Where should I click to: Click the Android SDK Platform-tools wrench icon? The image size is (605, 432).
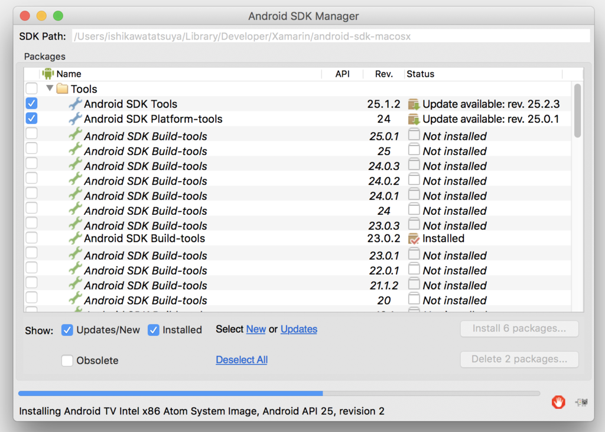click(x=75, y=119)
